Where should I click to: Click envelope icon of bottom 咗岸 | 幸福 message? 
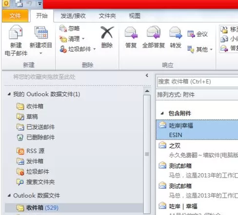[x=162, y=206]
